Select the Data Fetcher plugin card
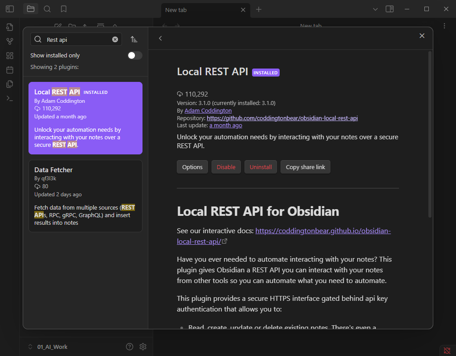This screenshot has width=456, height=356. (85, 196)
